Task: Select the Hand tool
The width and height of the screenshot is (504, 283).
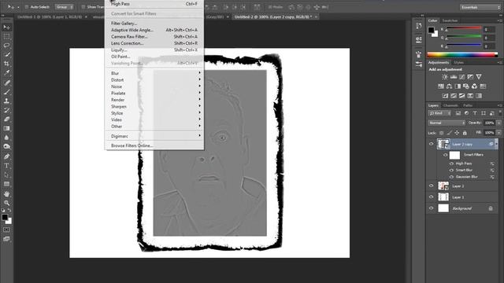Action: click(x=6, y=194)
